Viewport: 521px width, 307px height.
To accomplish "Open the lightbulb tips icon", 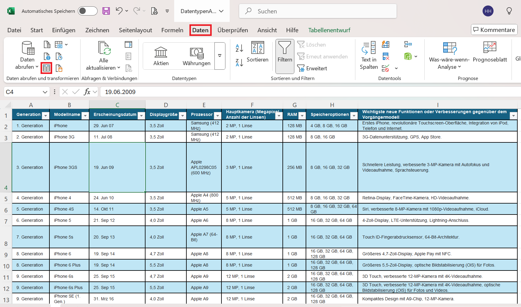I will [x=509, y=11].
